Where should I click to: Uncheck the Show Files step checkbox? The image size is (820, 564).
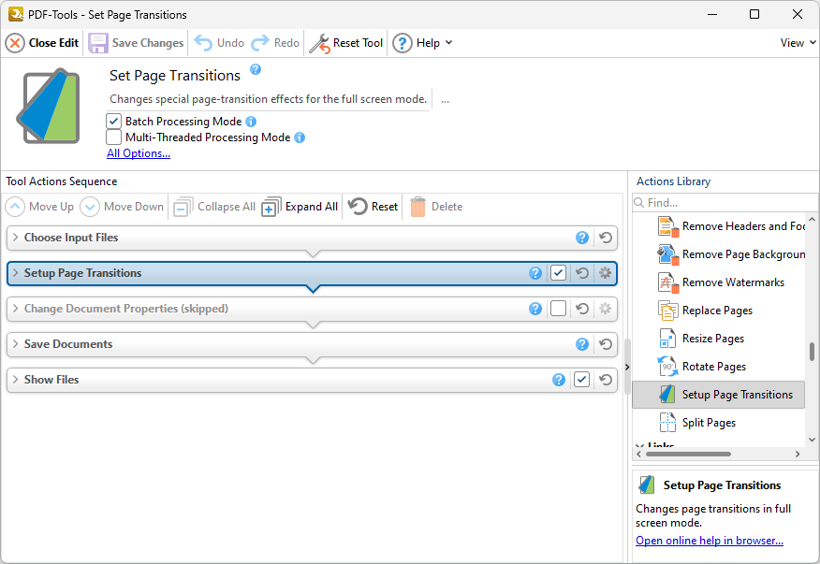click(x=581, y=380)
